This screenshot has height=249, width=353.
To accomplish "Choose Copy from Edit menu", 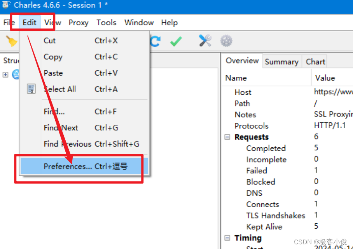I will (84, 57).
